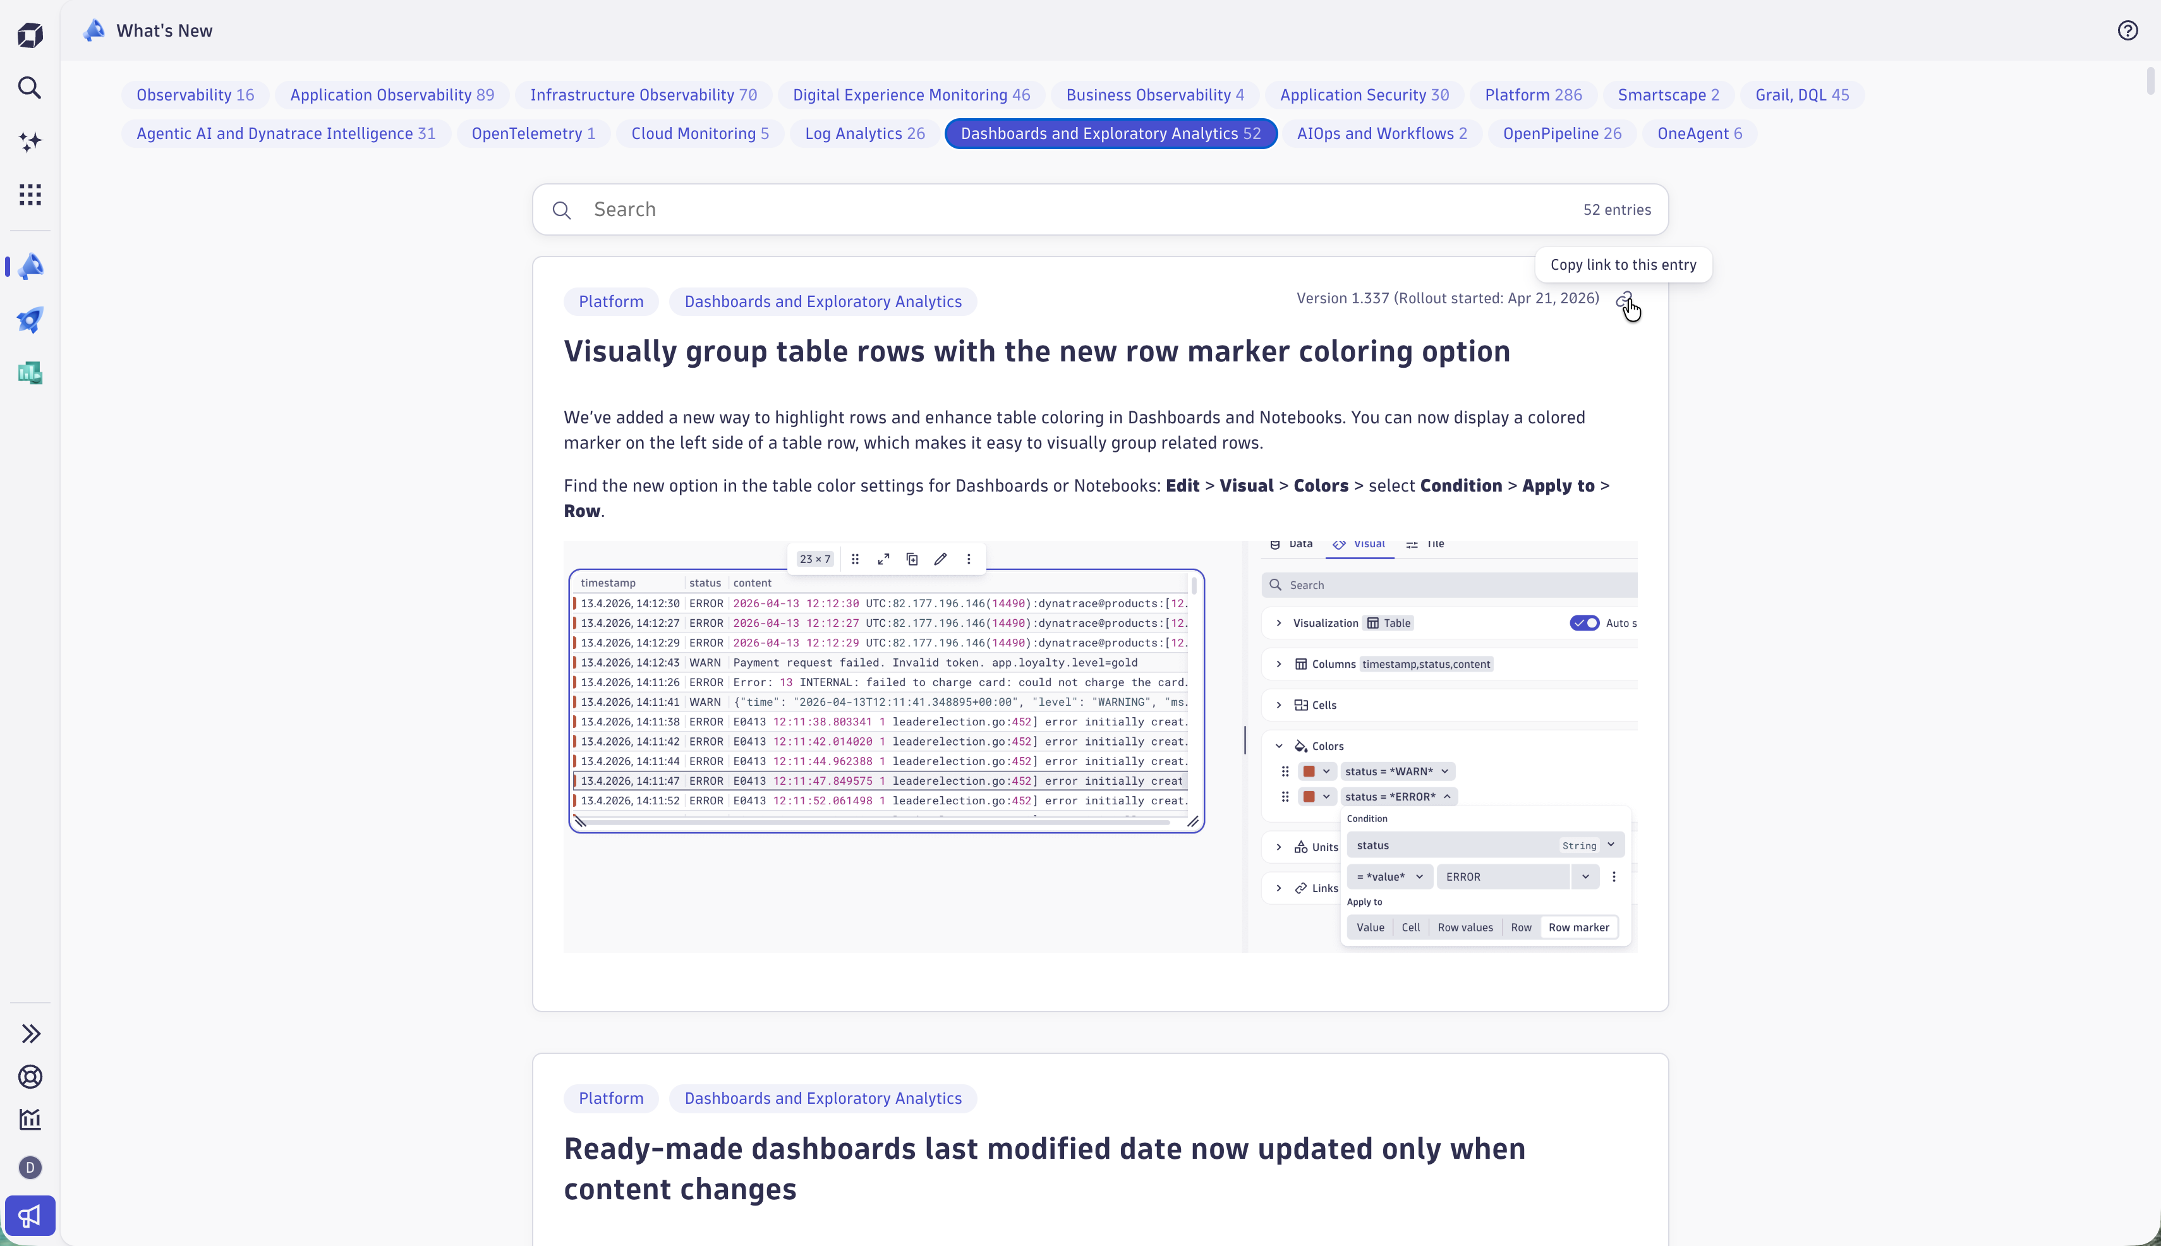Click '52 entries' count text
This screenshot has height=1246, width=2161.
tap(1617, 210)
